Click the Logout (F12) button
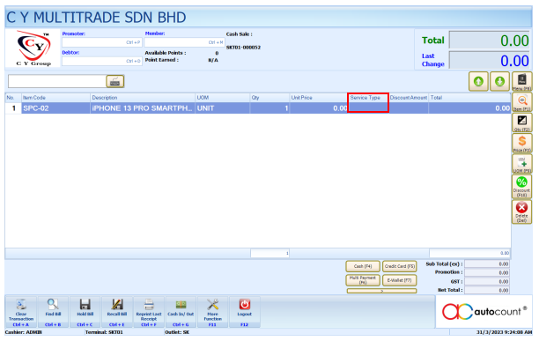Screen dimensions: 539x341 245,312
